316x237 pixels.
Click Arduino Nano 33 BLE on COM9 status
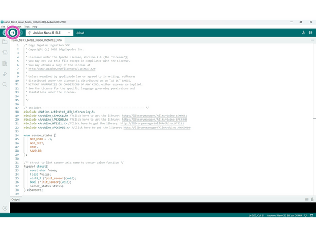click(285, 215)
